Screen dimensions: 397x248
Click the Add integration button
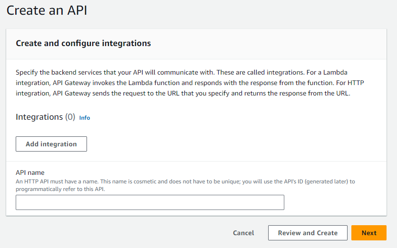click(x=51, y=144)
